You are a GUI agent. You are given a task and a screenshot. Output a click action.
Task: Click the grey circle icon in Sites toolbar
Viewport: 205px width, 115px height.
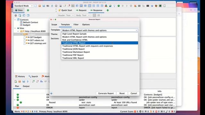(x=16, y=15)
